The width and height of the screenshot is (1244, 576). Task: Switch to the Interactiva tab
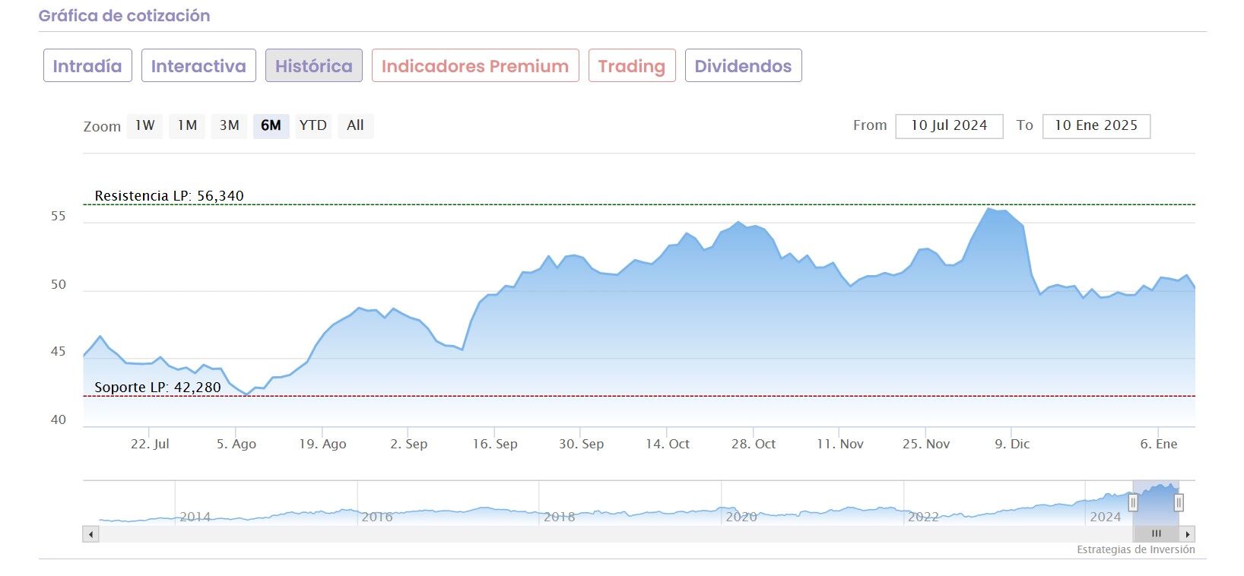click(198, 66)
